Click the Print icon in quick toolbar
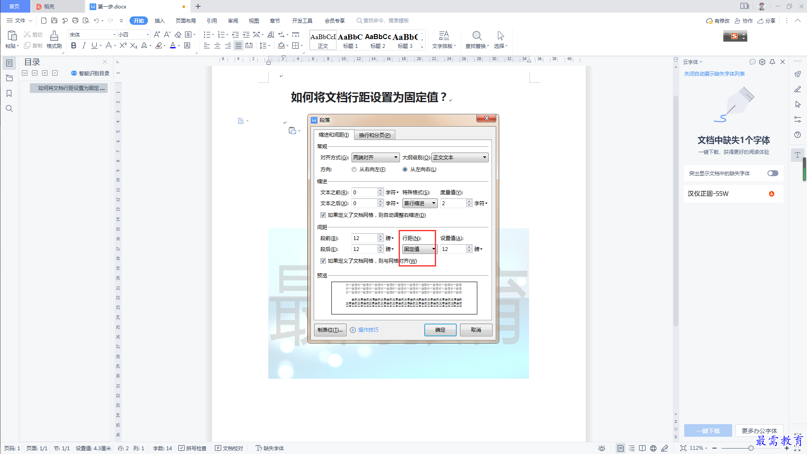Image resolution: width=807 pixels, height=454 pixels. [75, 21]
